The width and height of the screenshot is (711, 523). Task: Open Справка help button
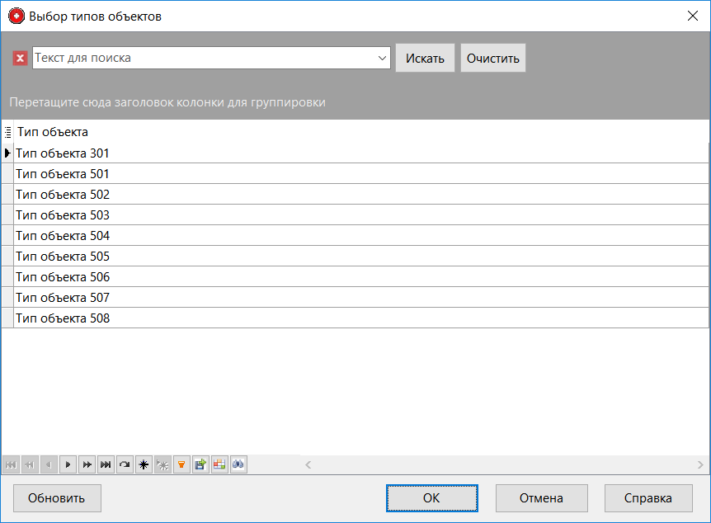(x=649, y=498)
